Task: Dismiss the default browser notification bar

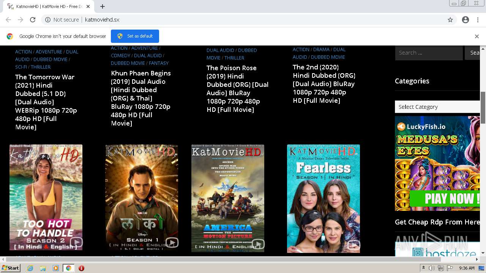Action: pyautogui.click(x=477, y=36)
